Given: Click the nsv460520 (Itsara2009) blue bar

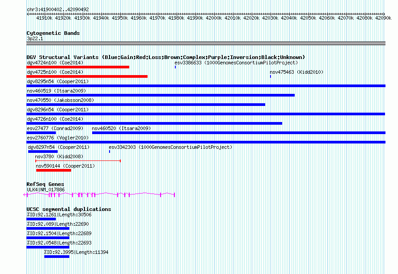Looking at the screenshot, I should [239, 133].
